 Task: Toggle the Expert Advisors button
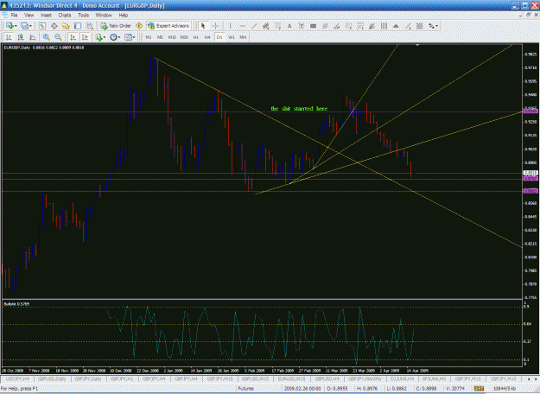tap(168, 26)
